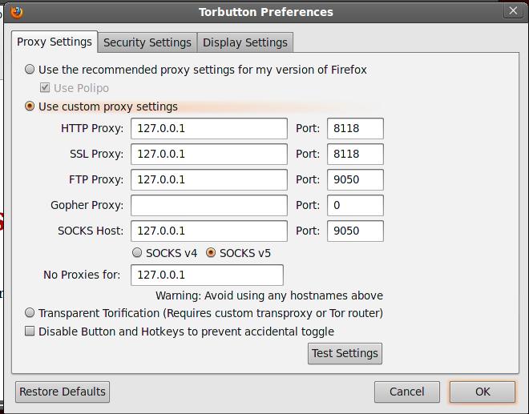Image resolution: width=529 pixels, height=414 pixels.
Task: Click the Restore Defaults button
Action: click(63, 392)
